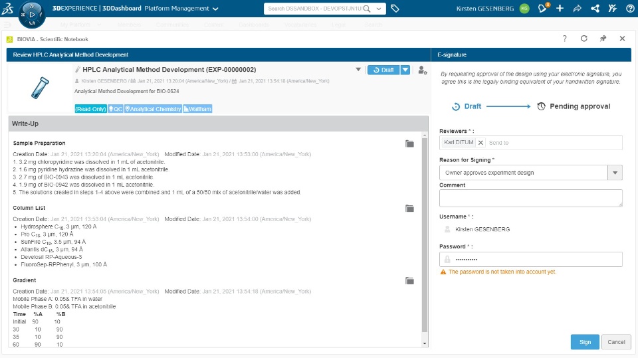Open notifications with the orange badge
638x358 pixels.
pos(543,9)
